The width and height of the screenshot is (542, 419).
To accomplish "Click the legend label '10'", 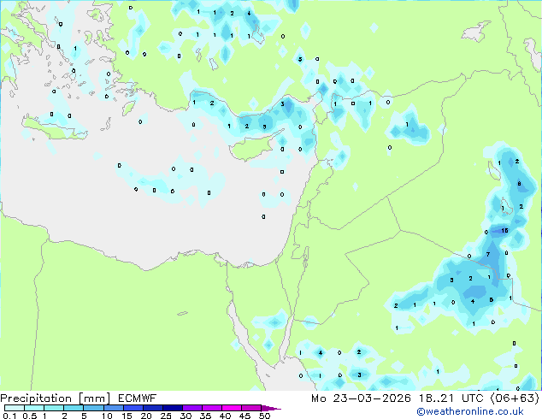I will (x=107, y=416).
